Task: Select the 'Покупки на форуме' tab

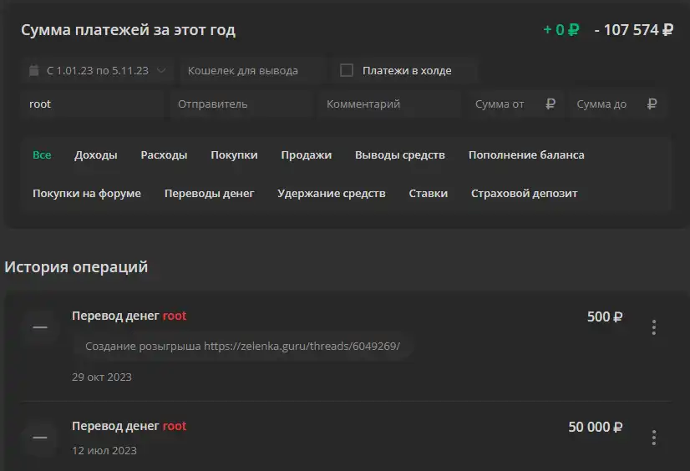Action: coord(87,193)
